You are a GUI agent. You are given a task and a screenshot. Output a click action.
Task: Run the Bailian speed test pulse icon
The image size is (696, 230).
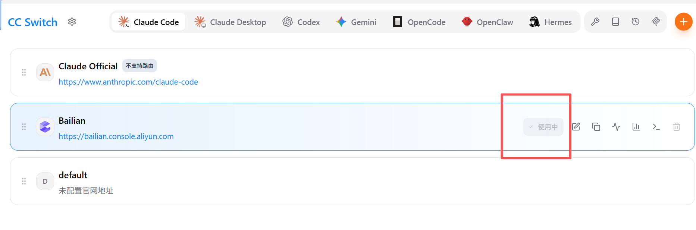tap(616, 127)
